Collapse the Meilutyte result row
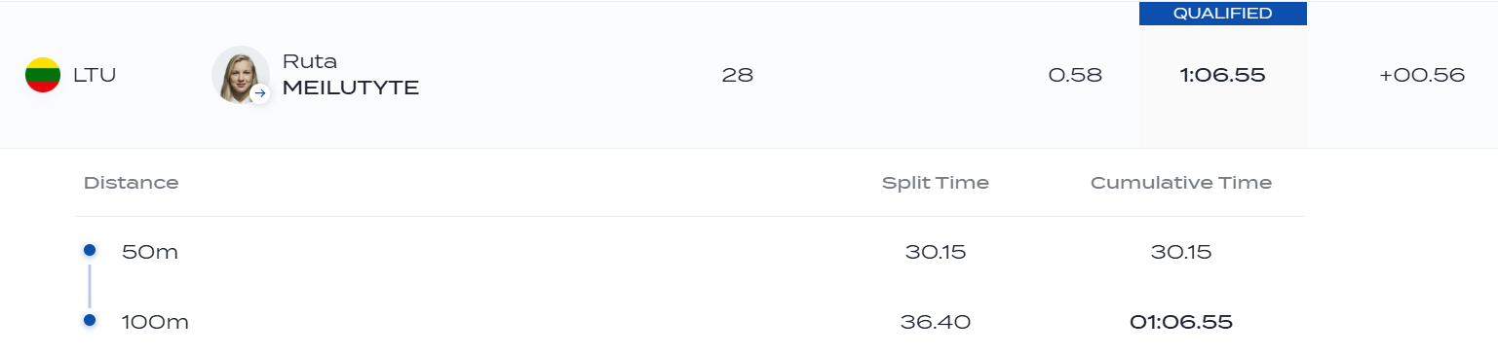Image resolution: width=1498 pixels, height=354 pixels. pos(749,75)
